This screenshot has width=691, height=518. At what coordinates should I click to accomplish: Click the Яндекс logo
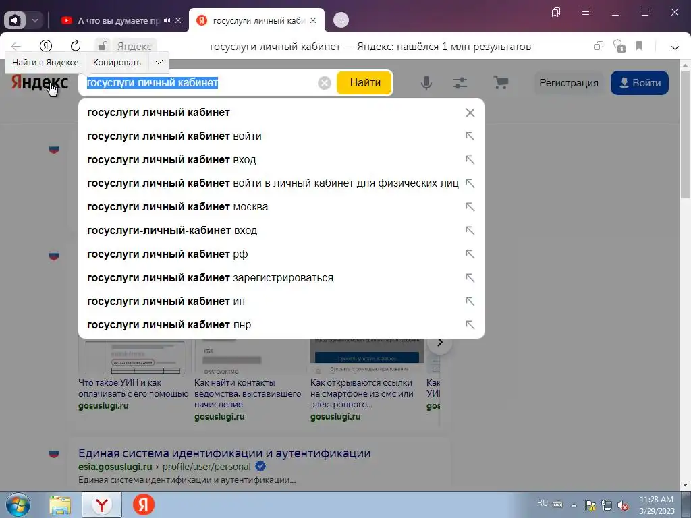tap(40, 82)
